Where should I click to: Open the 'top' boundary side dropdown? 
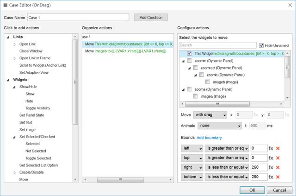point(192,158)
